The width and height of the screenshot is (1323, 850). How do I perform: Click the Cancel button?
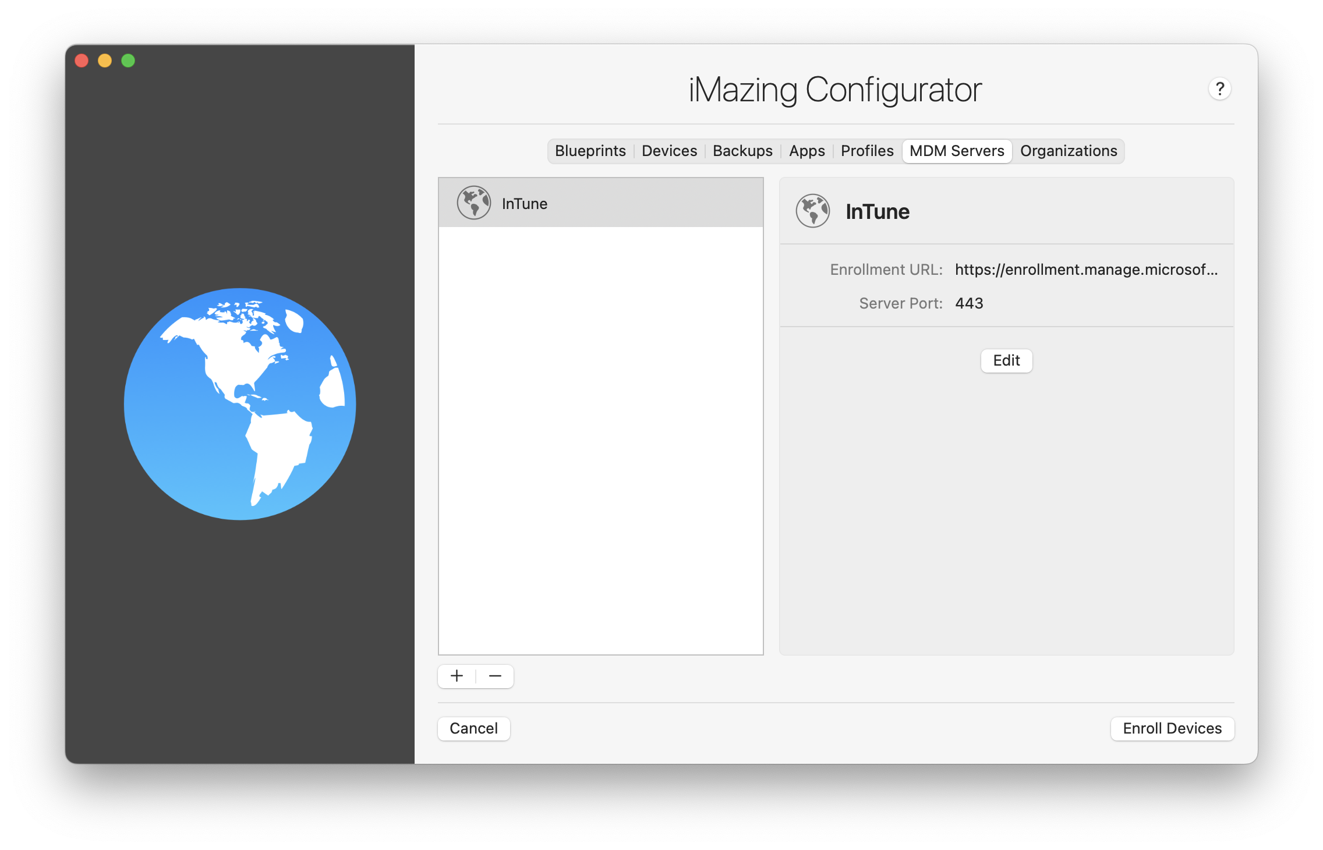point(473,728)
